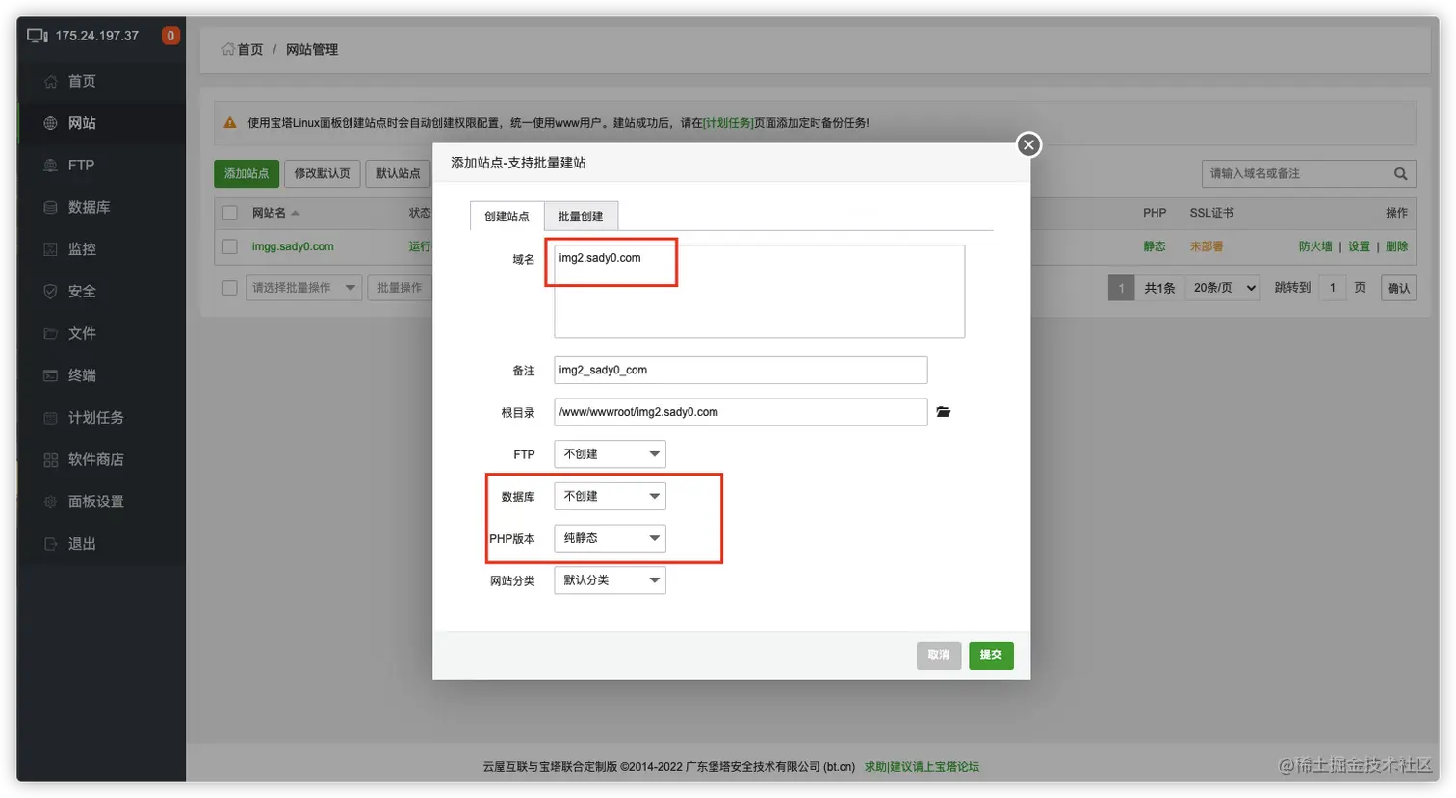
Task: Click the folder browse icon next to 根目录
Action: 944,412
